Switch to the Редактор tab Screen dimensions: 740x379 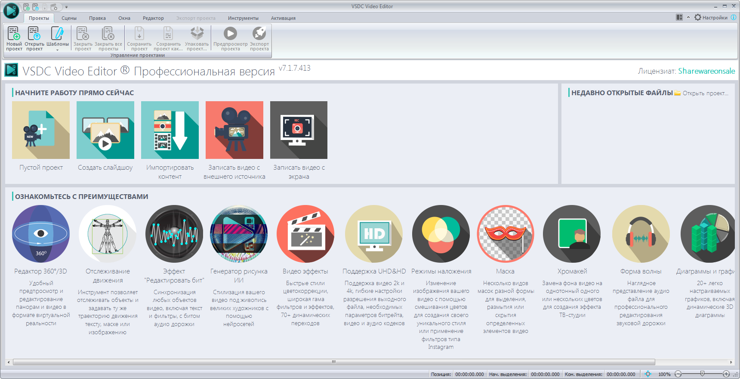click(153, 18)
